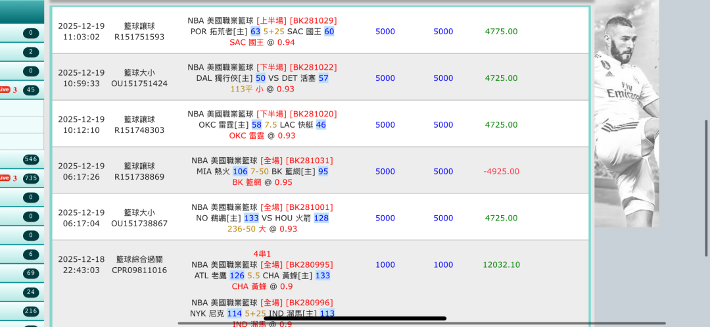Click the timestamp 22:43:03
This screenshot has height=327, width=710.
[x=82, y=270]
